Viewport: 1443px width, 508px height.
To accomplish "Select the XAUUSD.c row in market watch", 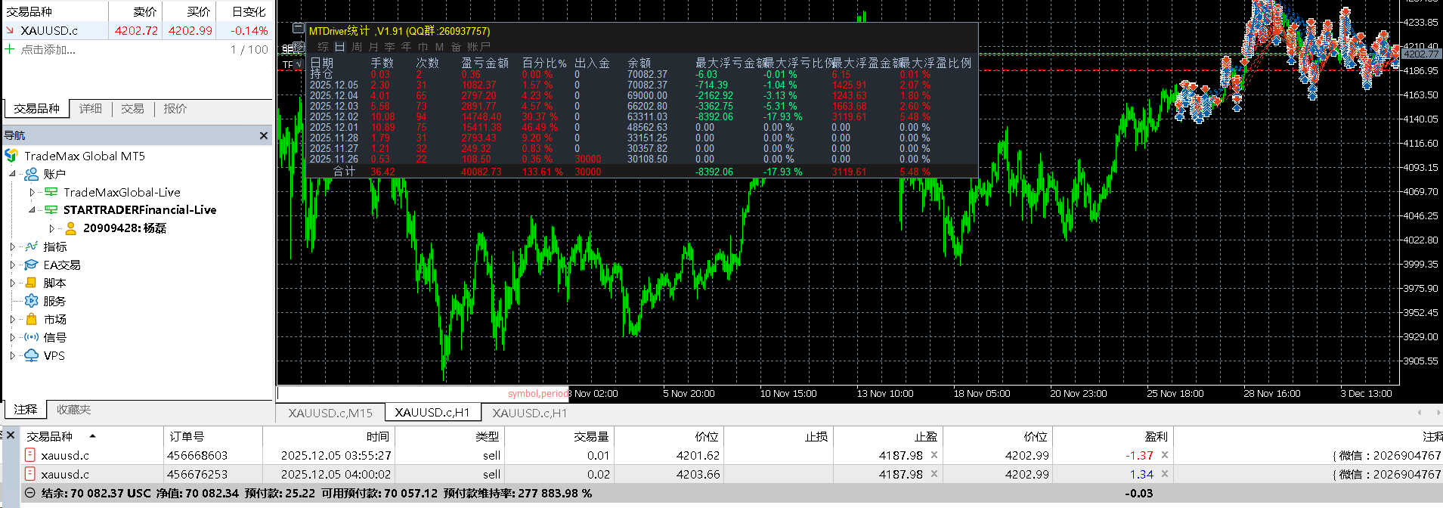I will (x=137, y=30).
